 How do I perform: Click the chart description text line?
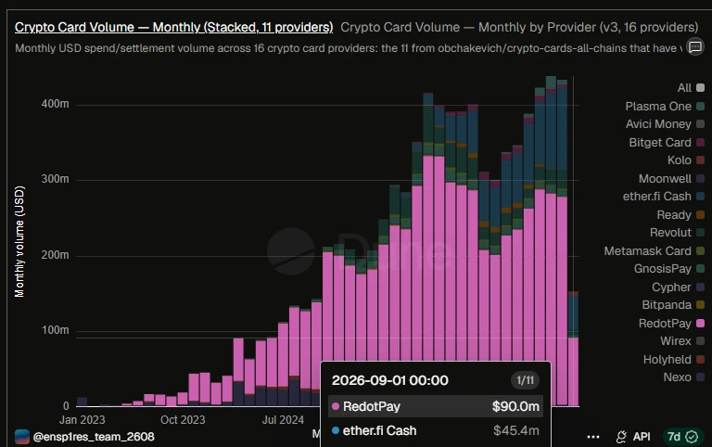click(x=349, y=48)
